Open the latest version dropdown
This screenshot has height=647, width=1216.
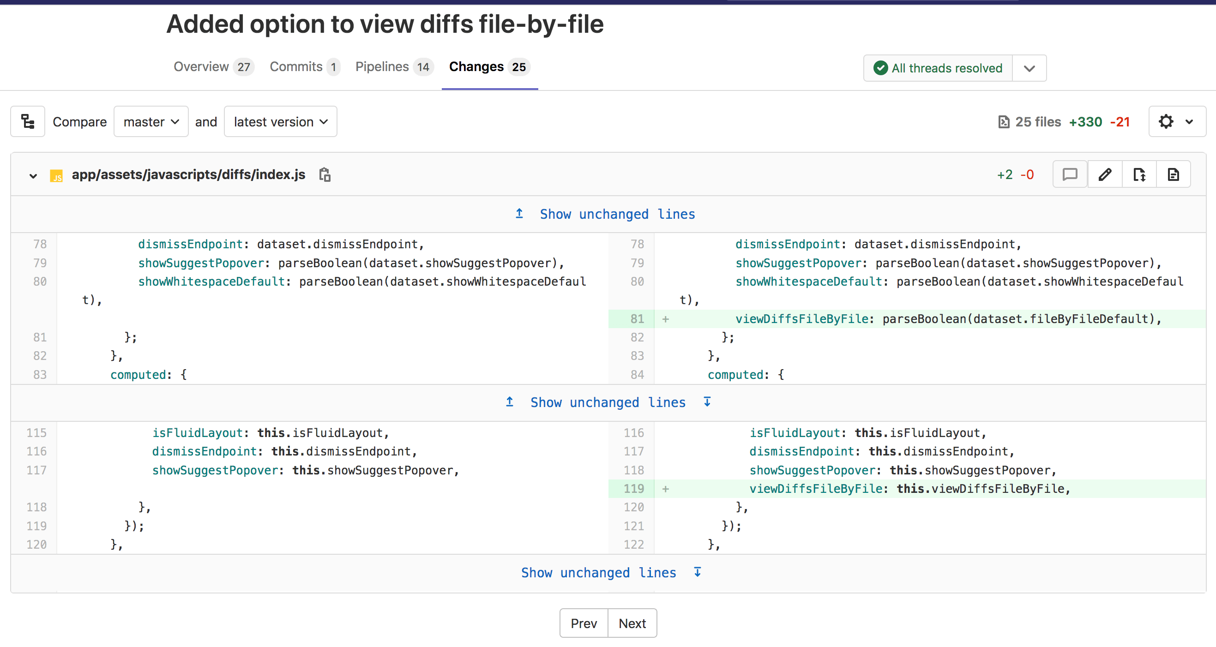click(280, 121)
